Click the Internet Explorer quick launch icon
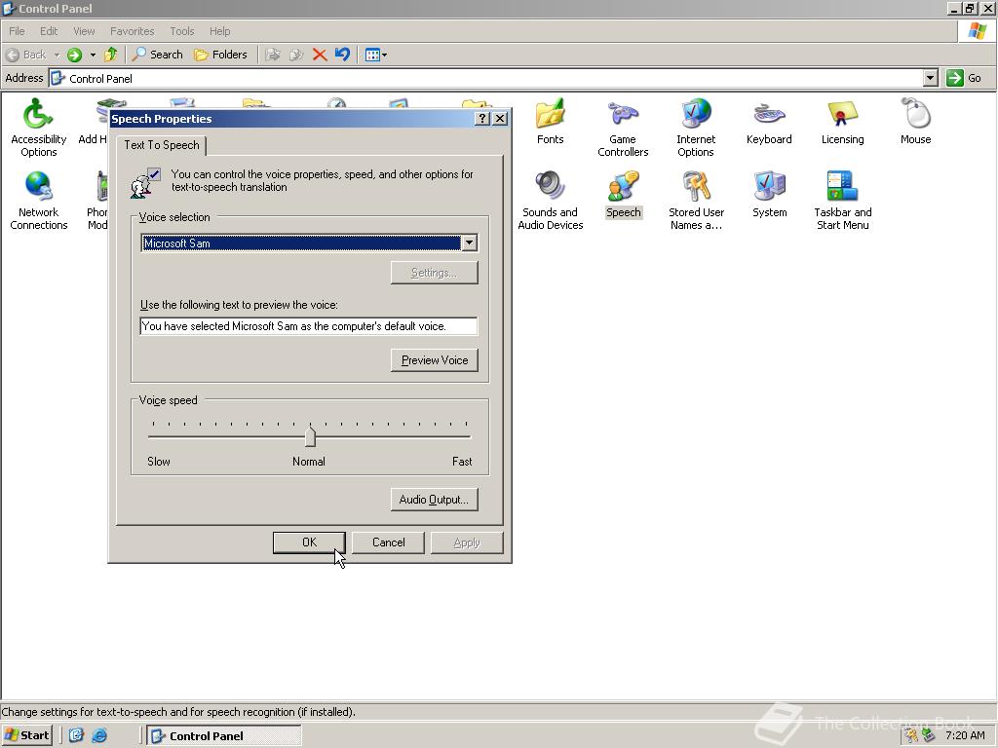 99,735
